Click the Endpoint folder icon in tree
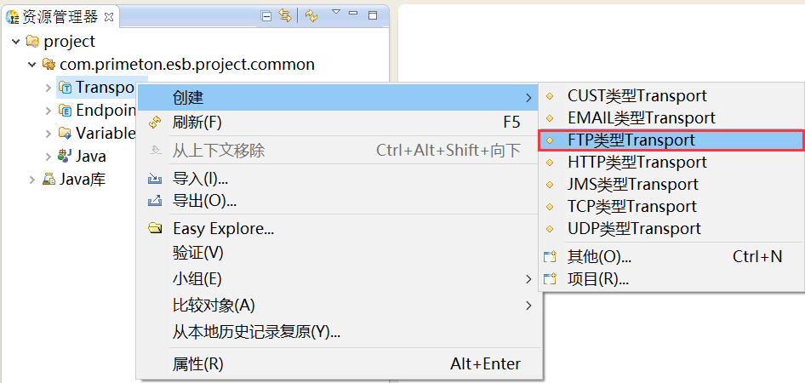The height and width of the screenshot is (383, 805). click(66, 111)
